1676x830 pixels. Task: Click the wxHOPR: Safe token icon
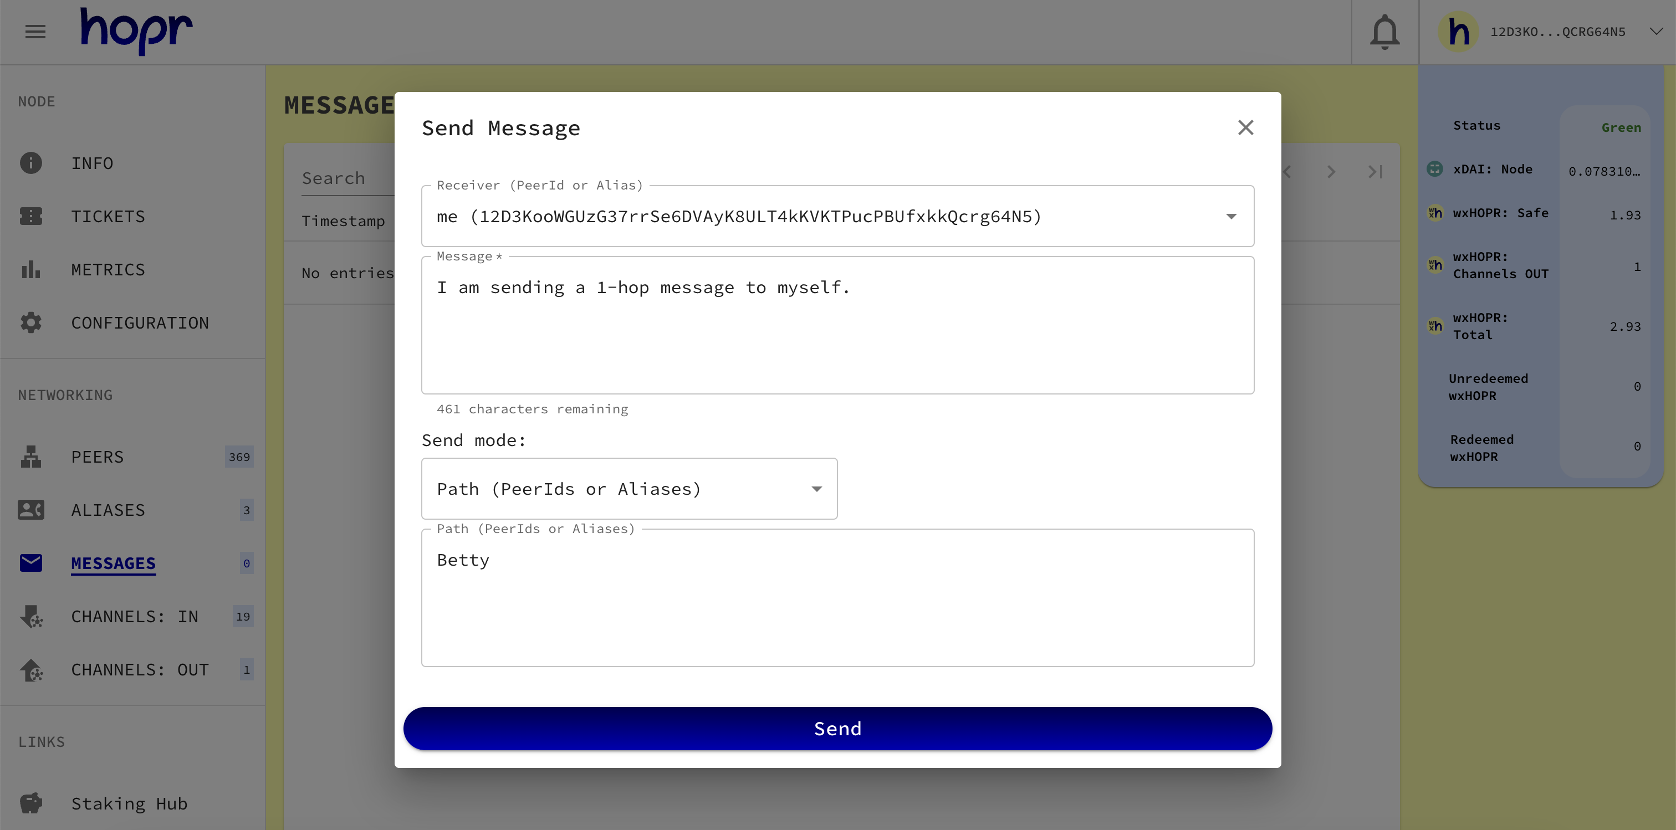click(1434, 213)
